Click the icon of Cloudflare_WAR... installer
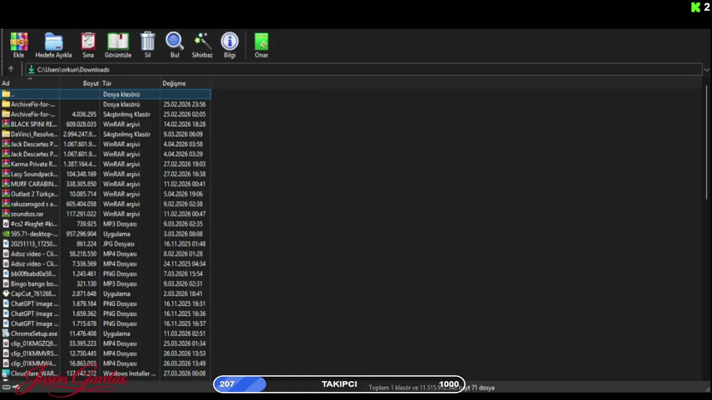 coord(6,374)
